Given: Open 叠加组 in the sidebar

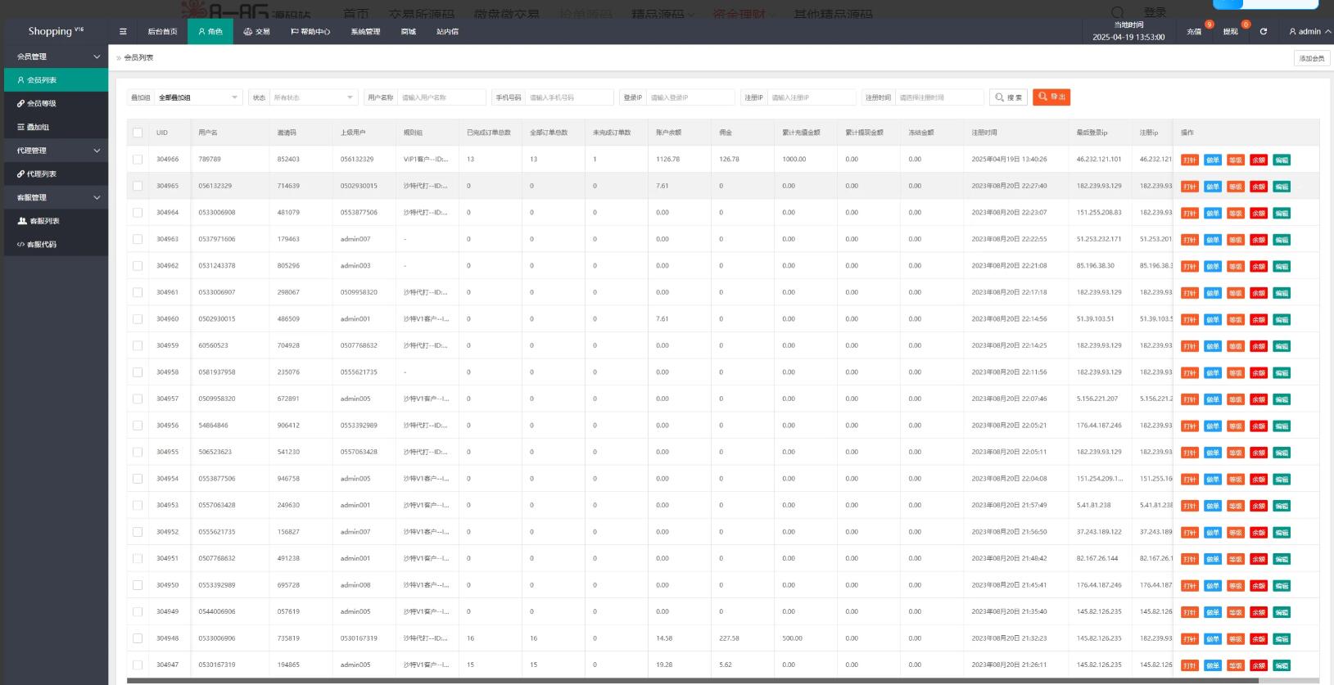Looking at the screenshot, I should tap(38, 128).
